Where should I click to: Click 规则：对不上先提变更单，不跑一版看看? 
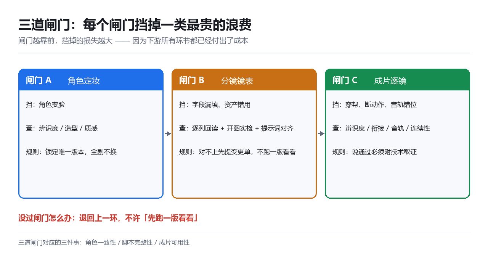(x=238, y=152)
